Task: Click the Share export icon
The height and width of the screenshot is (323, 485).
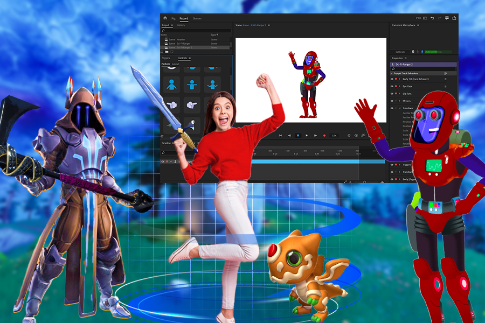Action: (454, 18)
